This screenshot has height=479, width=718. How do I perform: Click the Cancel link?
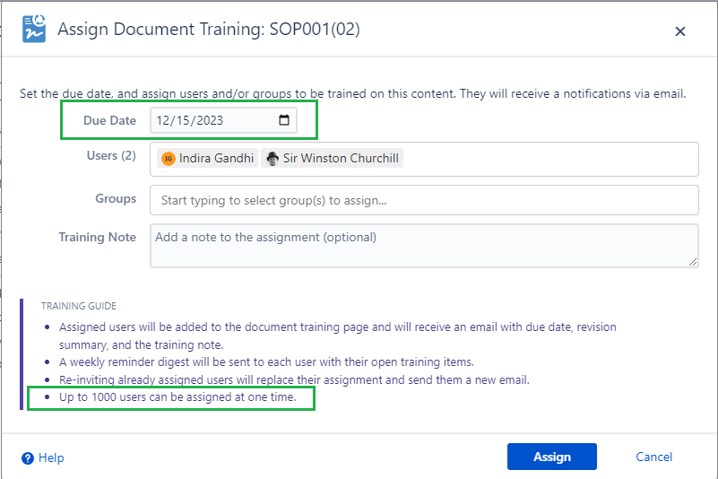tap(653, 457)
